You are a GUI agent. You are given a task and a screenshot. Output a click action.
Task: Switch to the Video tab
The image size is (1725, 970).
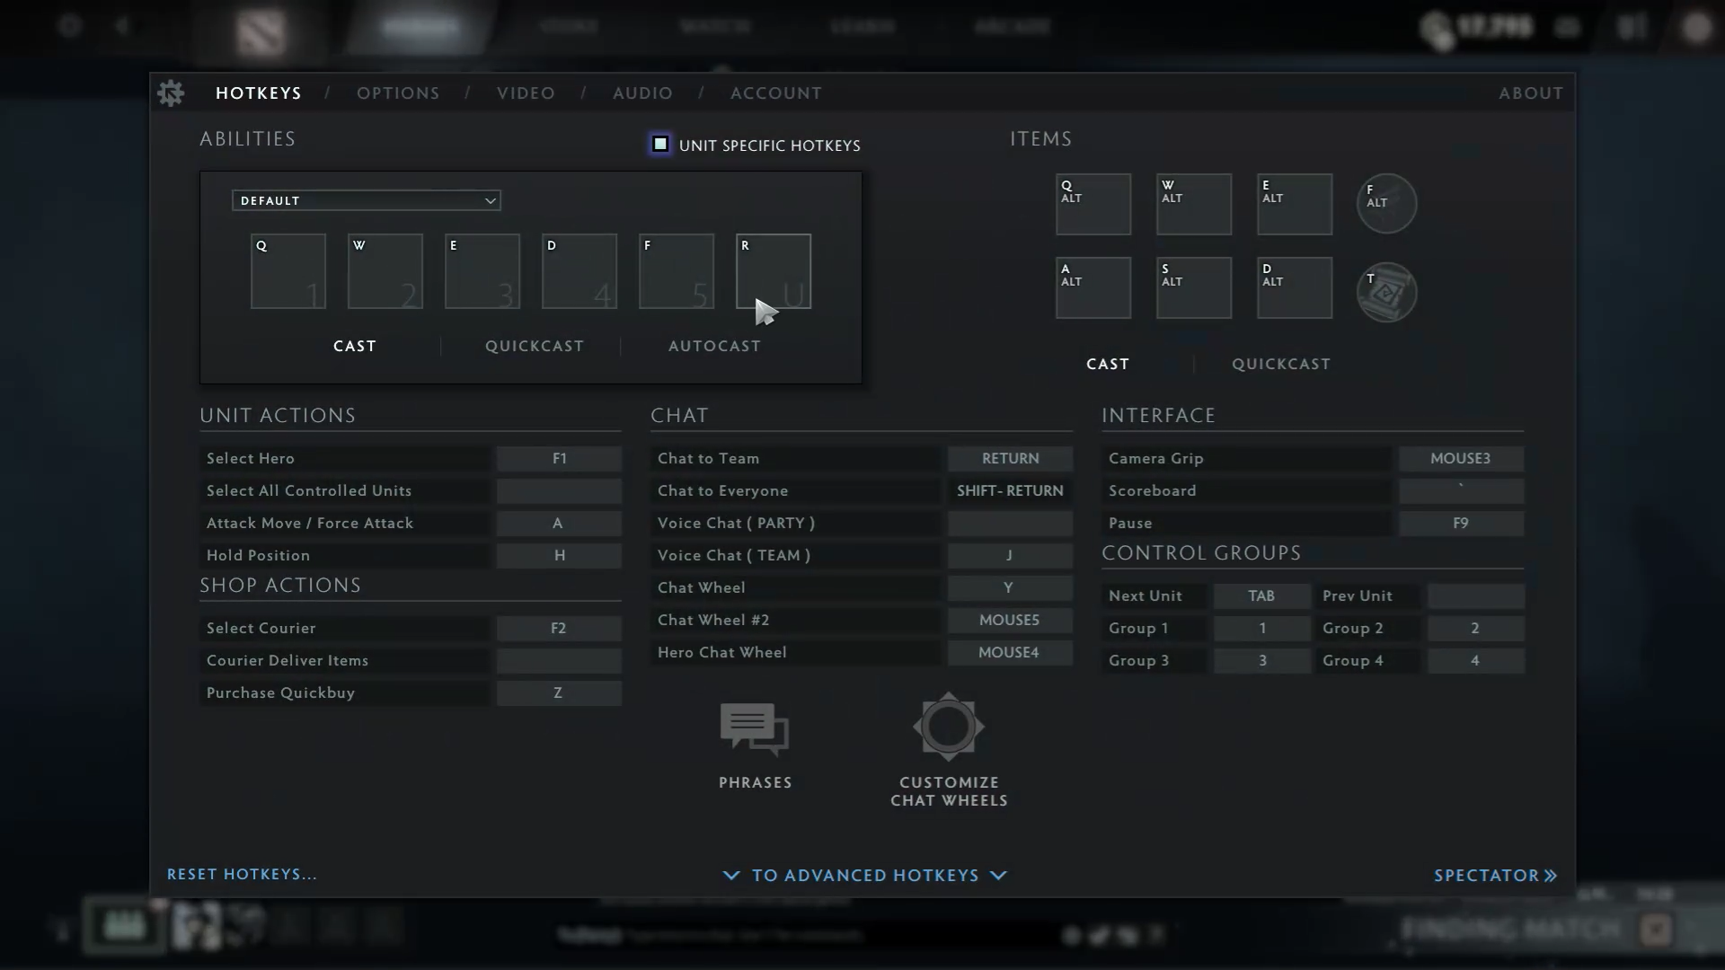point(526,93)
